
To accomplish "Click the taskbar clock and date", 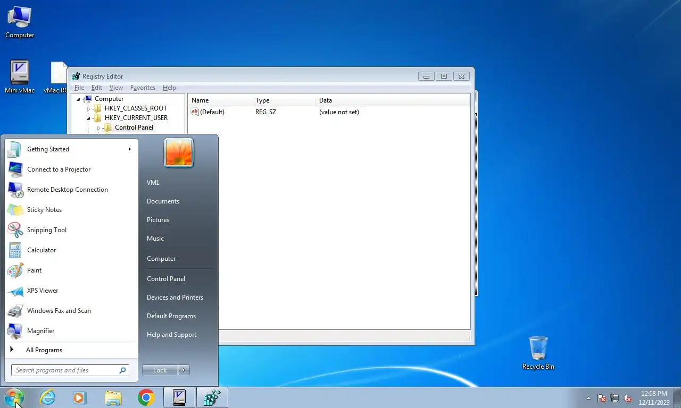I will coord(654,398).
